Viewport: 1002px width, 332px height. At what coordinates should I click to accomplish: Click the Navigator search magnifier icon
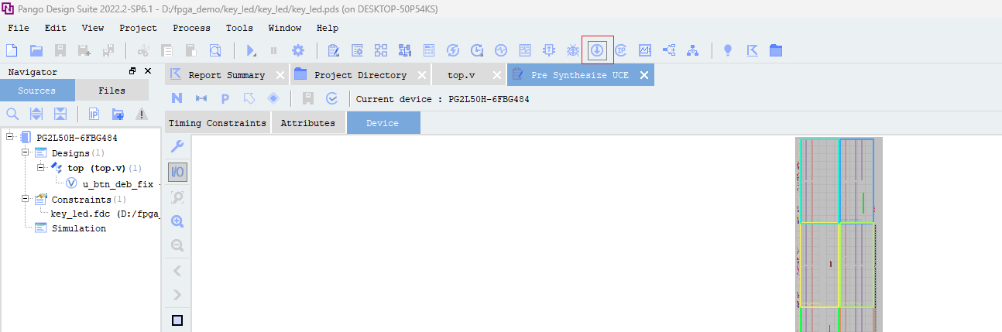click(12, 115)
